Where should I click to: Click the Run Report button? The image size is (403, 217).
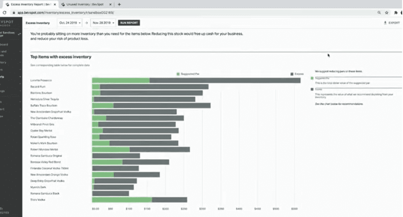point(129,23)
